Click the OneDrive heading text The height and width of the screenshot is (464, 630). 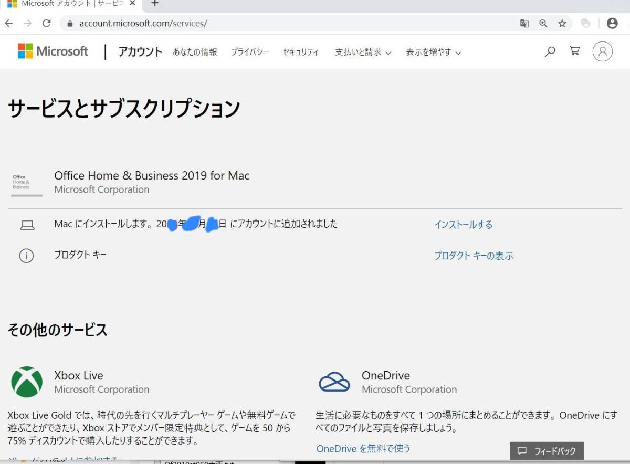[x=386, y=375]
